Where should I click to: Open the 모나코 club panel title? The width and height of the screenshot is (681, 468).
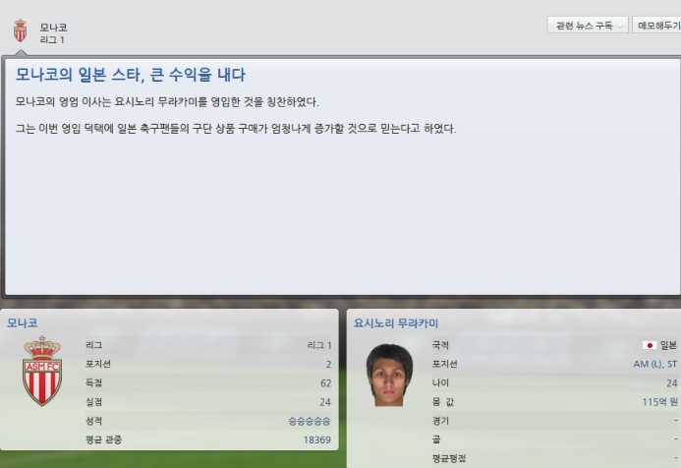(x=23, y=322)
